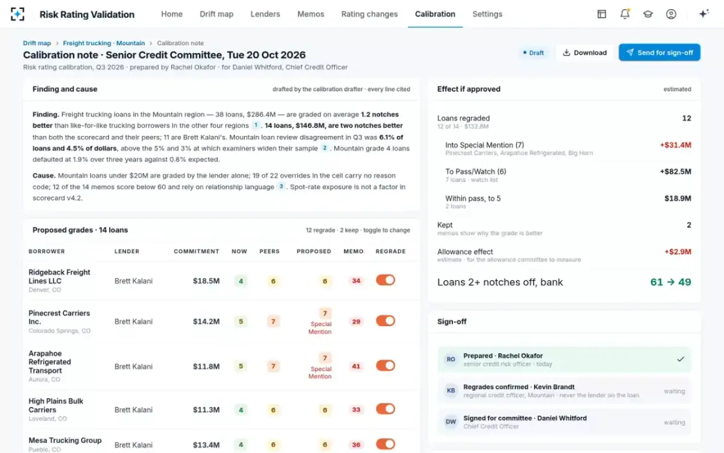Select Calibration tab
This screenshot has height=453, width=724.
point(435,14)
